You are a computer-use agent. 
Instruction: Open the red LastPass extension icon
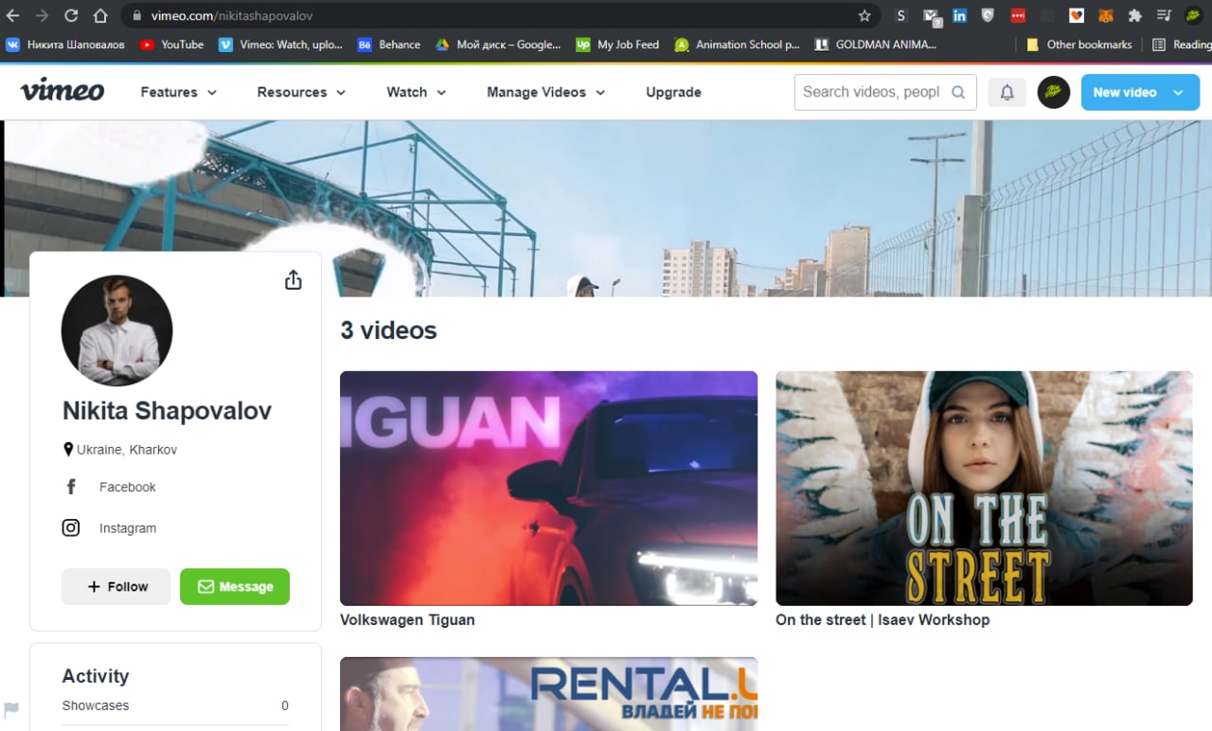point(1018,16)
